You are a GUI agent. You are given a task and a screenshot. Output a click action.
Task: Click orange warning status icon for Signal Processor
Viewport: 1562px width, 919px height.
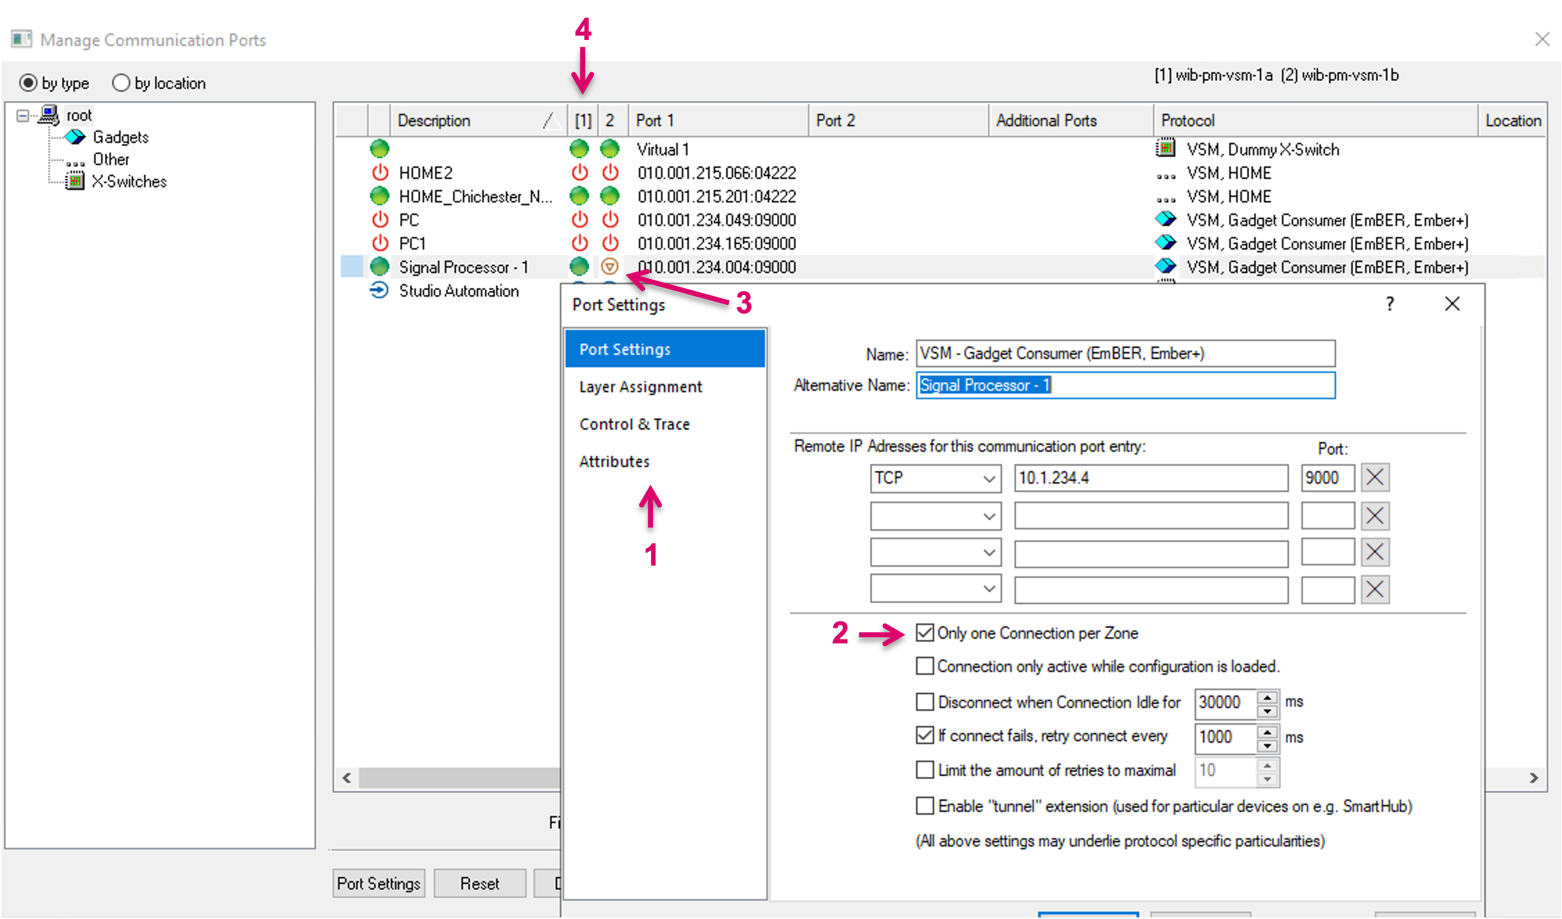(610, 267)
